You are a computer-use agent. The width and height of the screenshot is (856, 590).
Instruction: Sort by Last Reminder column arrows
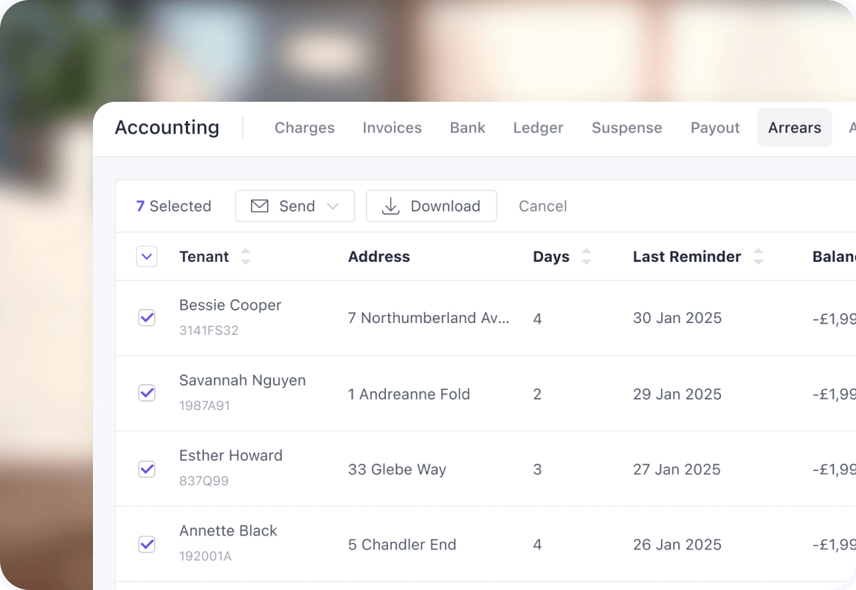tap(758, 257)
